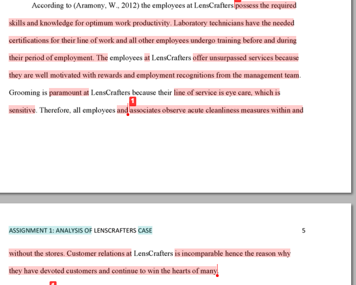This screenshot has width=356, height=285.
Task: Select highlighted words "paramount at"
Action: click(69, 92)
